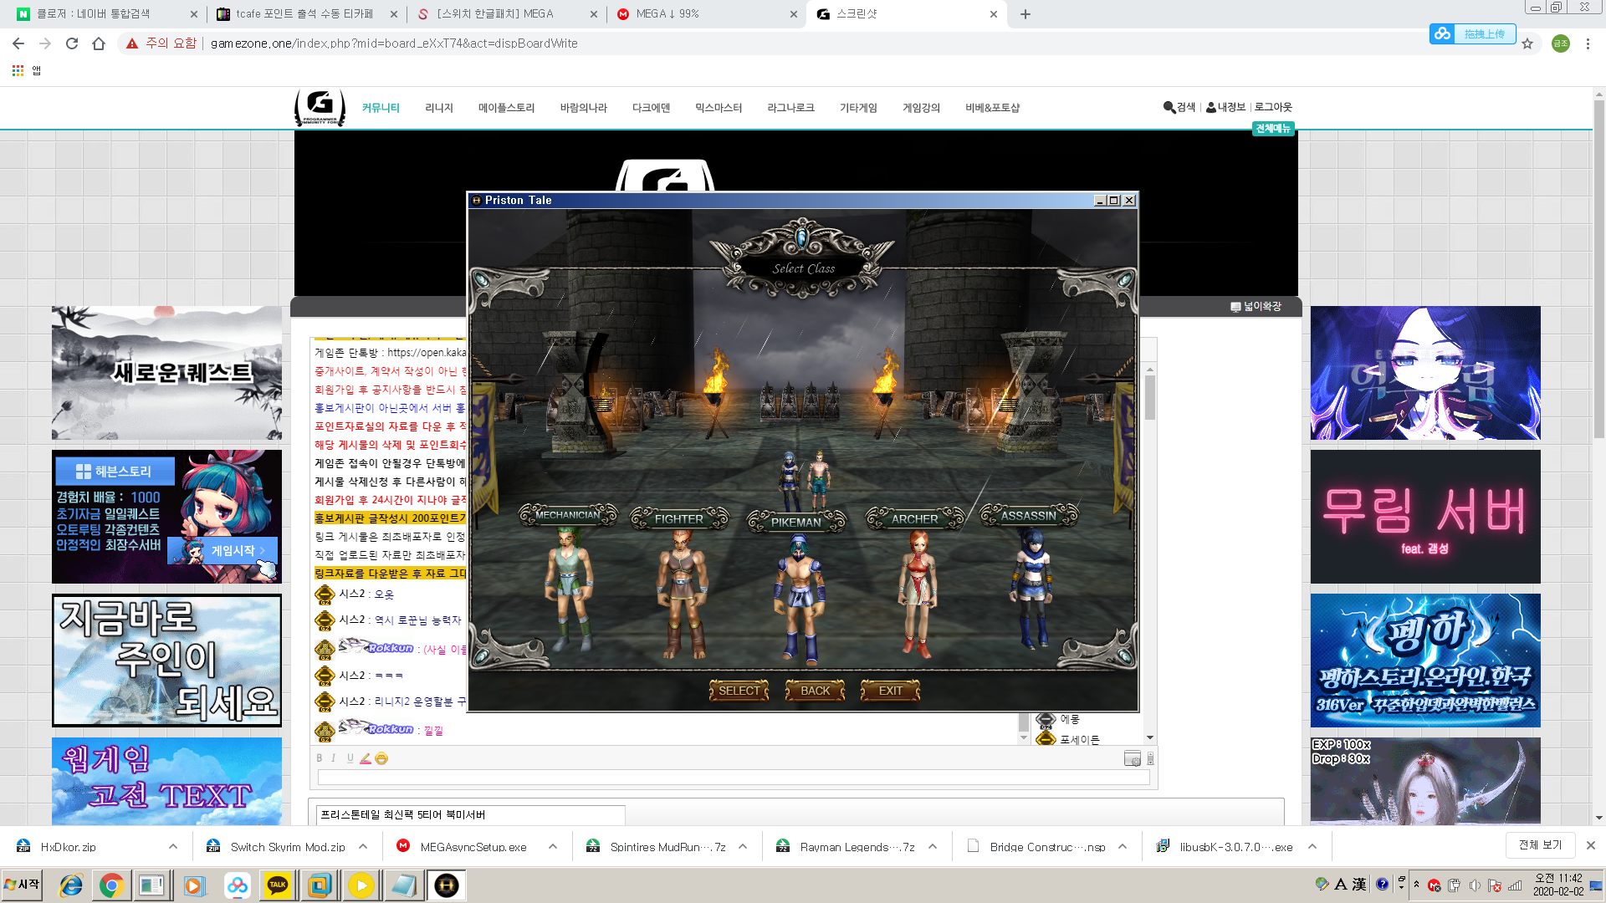Screen dimensions: 1606x903
Task: Click into the chat message input field
Action: (x=734, y=778)
